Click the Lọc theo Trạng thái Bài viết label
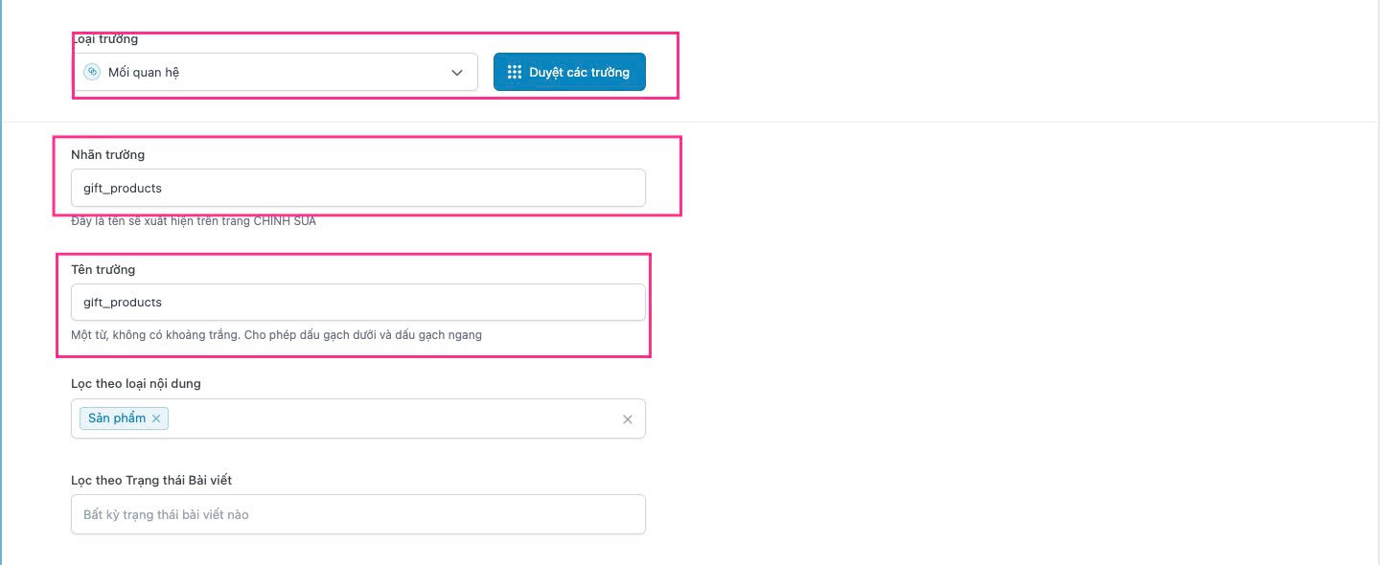The height and width of the screenshot is (565, 1380). 151,480
